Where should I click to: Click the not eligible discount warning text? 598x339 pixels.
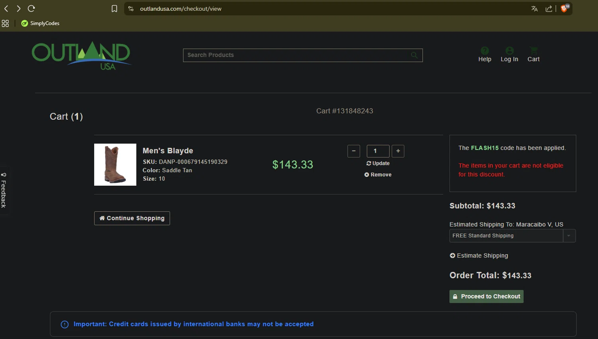click(x=511, y=170)
